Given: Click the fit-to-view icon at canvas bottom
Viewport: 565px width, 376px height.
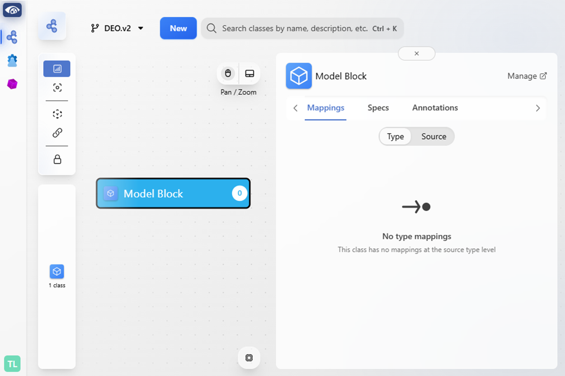Looking at the screenshot, I should pyautogui.click(x=249, y=358).
